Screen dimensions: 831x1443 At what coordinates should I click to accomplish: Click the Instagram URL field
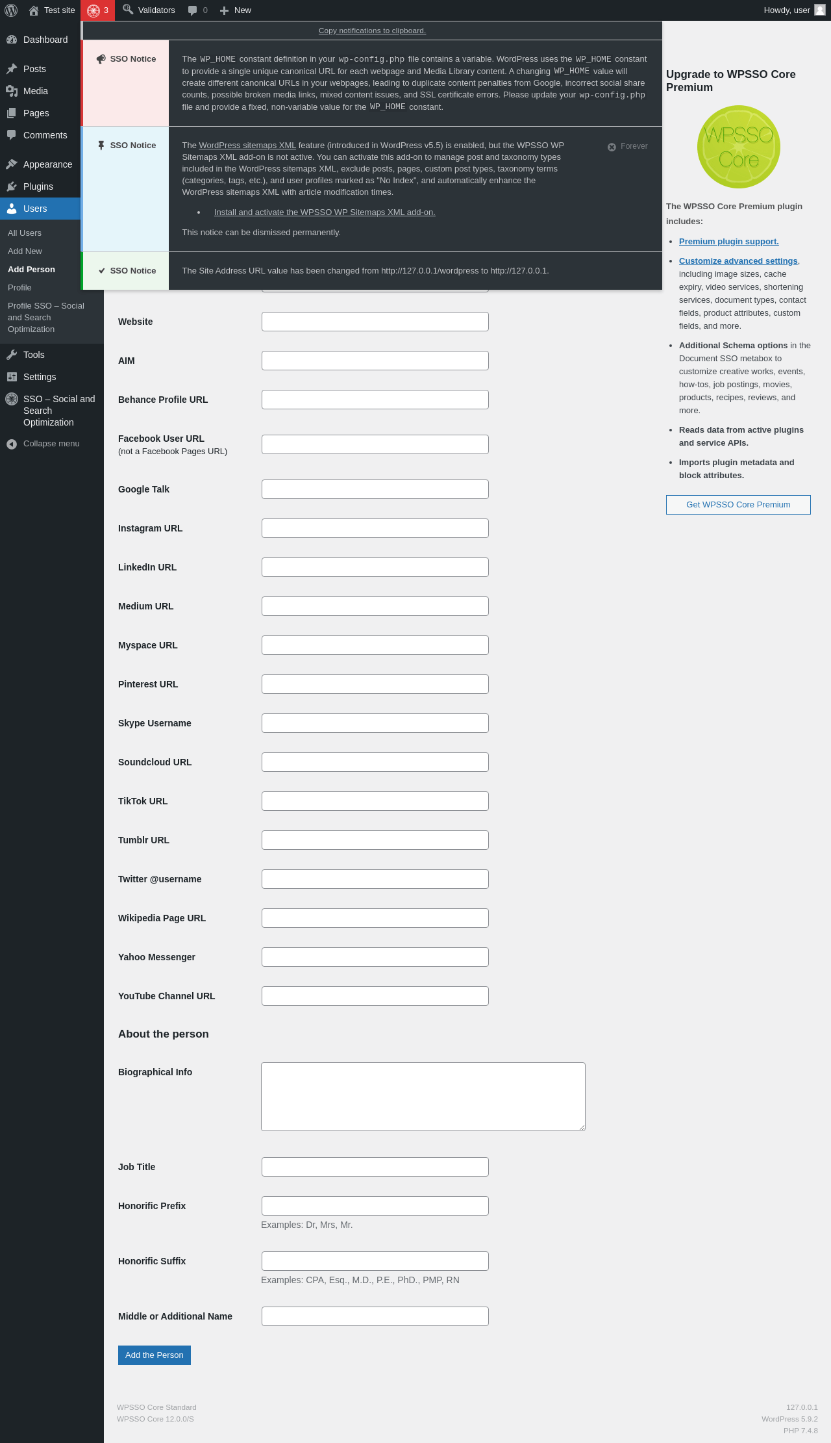(x=375, y=528)
